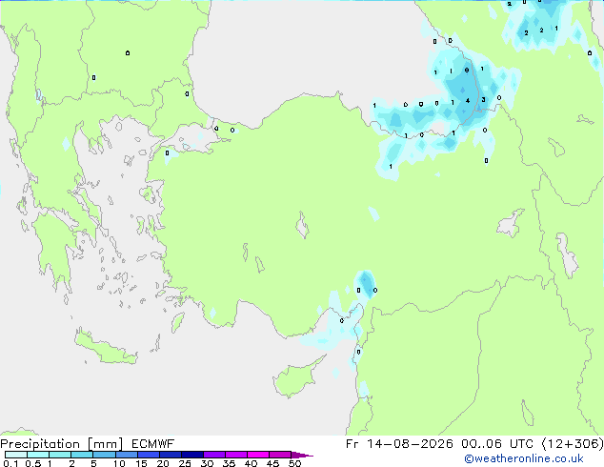
Task: Click the "0.5" legend scale label
Action: (33, 463)
